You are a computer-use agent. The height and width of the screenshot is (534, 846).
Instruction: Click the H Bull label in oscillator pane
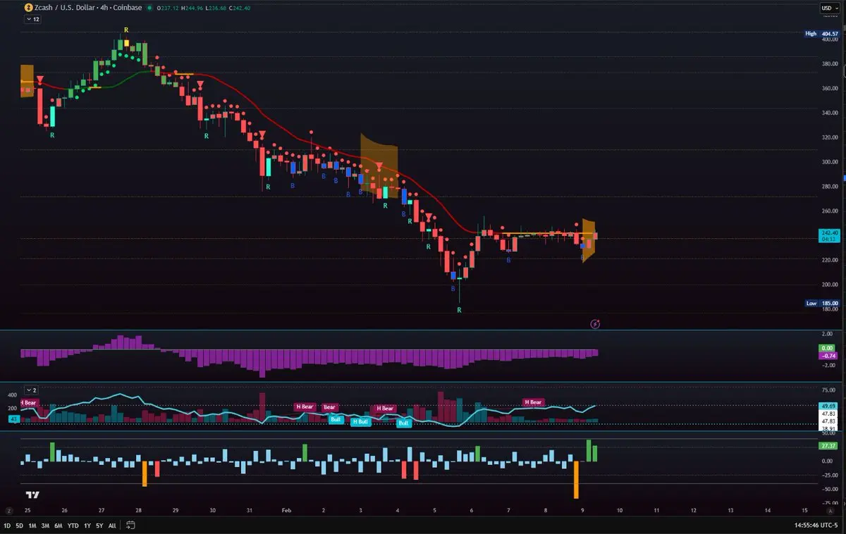[x=360, y=421]
